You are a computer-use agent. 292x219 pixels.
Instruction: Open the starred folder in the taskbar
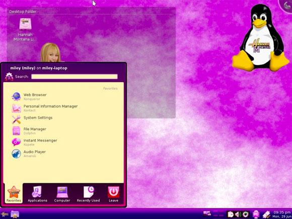click(15, 214)
